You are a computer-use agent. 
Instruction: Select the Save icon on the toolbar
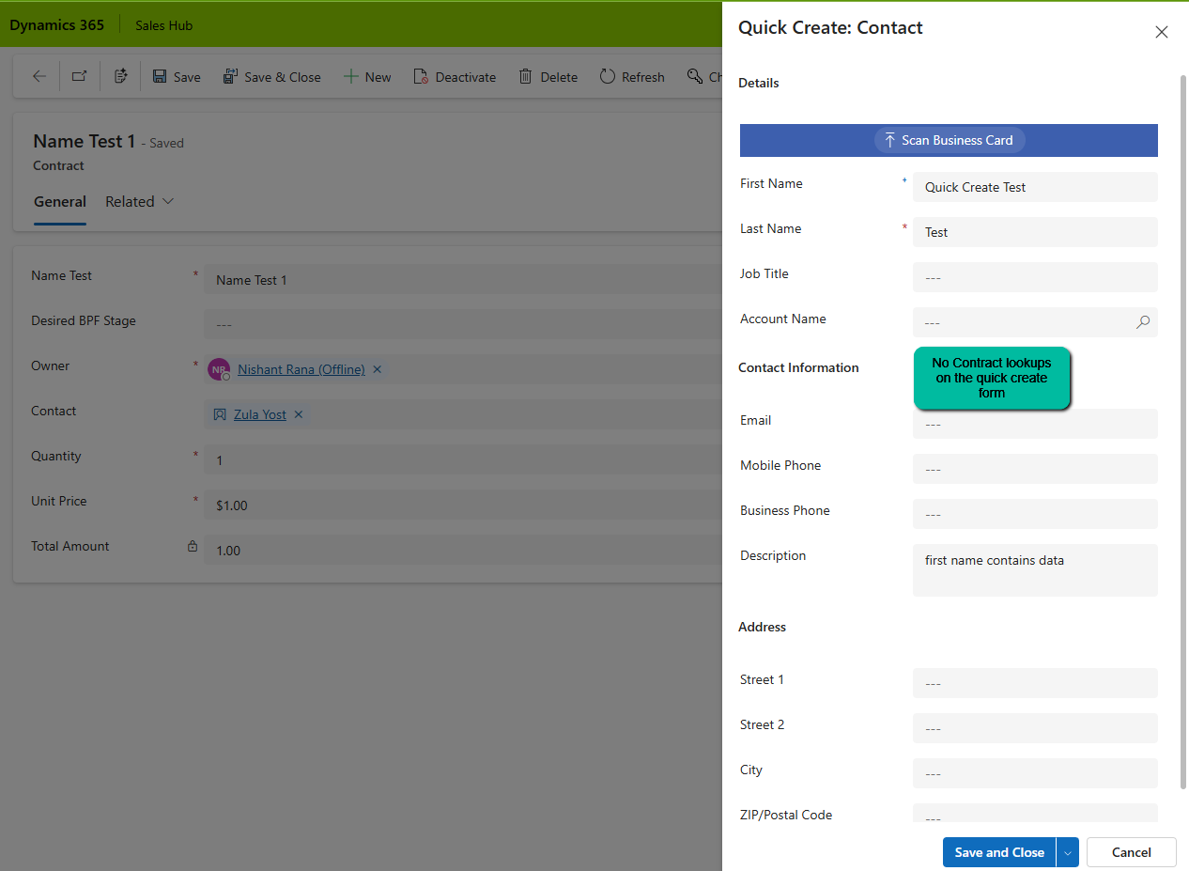coord(176,76)
